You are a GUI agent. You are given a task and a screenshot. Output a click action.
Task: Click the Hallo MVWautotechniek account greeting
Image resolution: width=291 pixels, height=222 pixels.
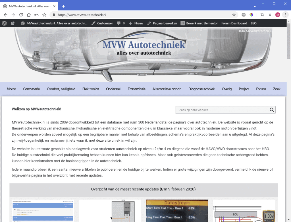[x=254, y=31]
